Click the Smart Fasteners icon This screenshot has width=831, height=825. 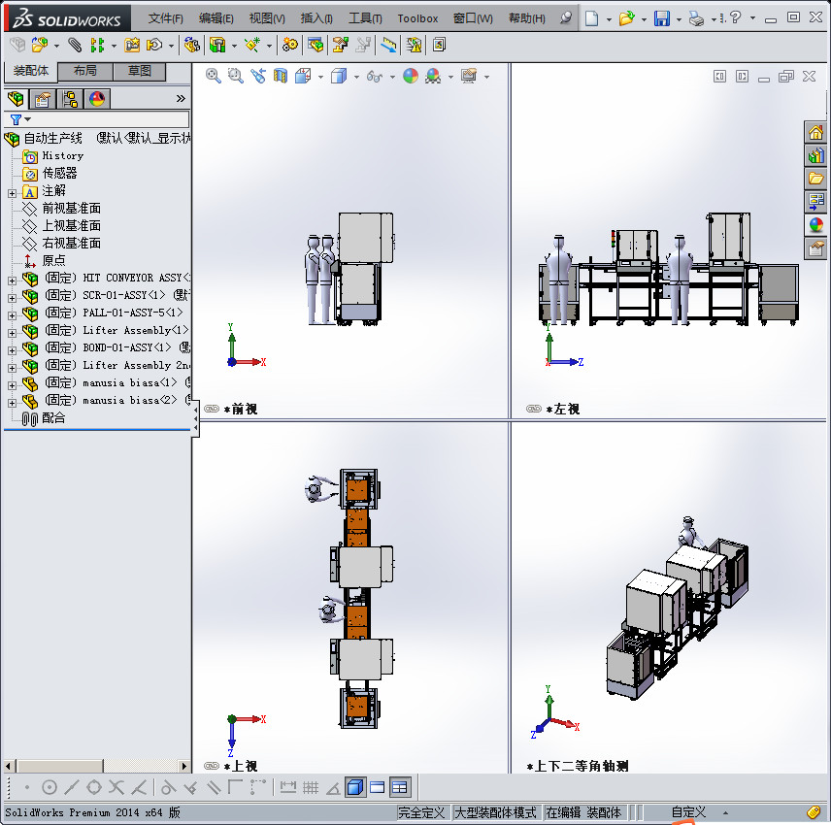pos(132,45)
